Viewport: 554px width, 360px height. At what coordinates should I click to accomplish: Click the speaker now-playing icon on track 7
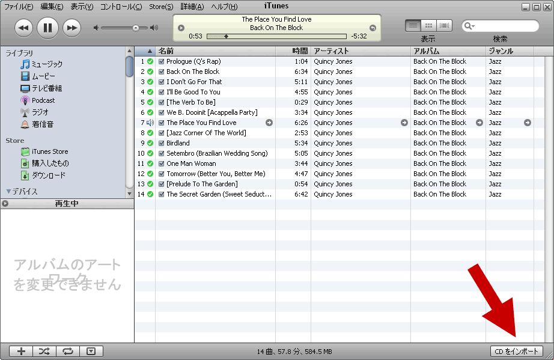pyautogui.click(x=150, y=123)
